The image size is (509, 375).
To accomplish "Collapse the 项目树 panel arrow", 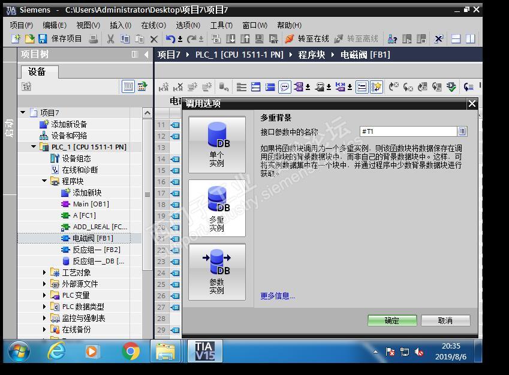I will tap(146, 54).
